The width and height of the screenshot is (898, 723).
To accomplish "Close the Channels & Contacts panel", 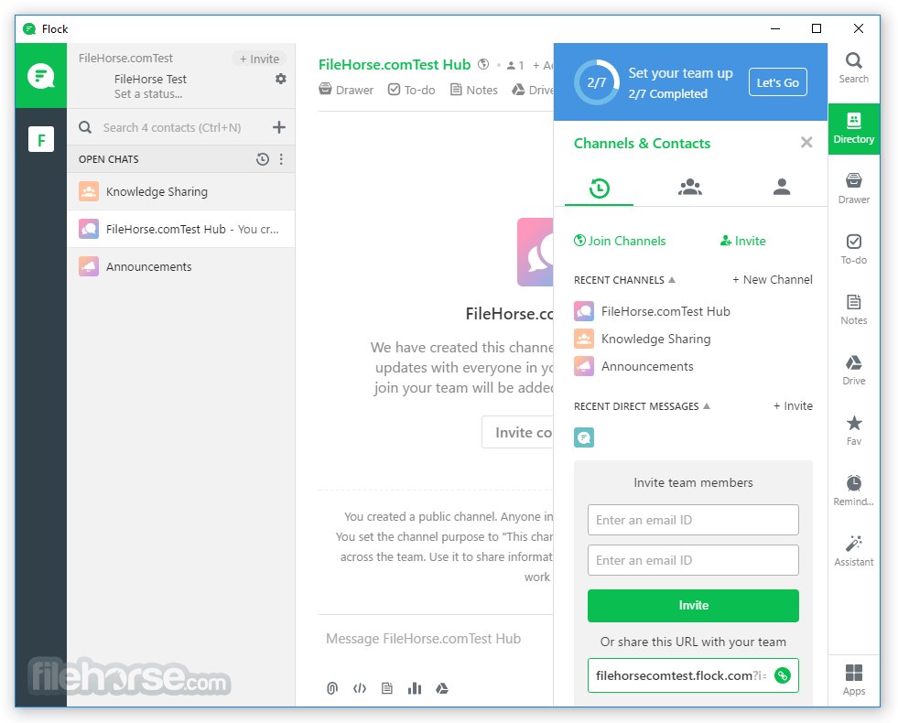I will 806,143.
